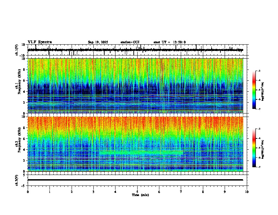Click time axis tick label "8"
278x215 pixels.
203,192
